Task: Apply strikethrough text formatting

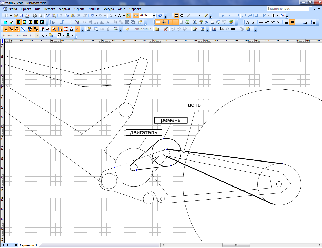Action: (261, 22)
